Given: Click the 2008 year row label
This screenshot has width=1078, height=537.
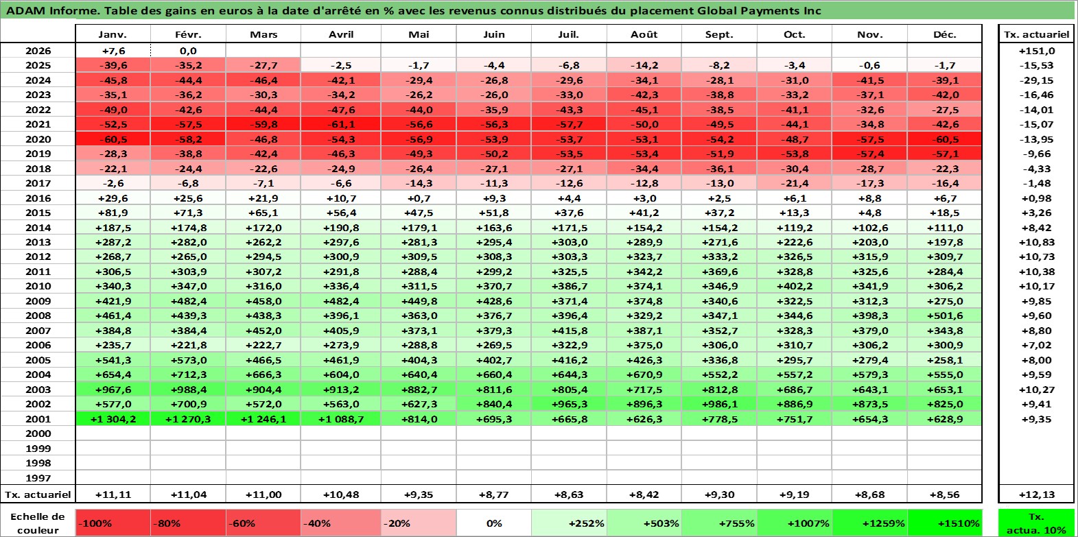Looking at the screenshot, I should pos(38,315).
